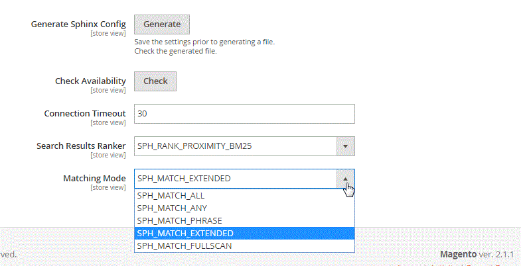Collapse the Matching Mode dropdown arrow

coord(344,179)
